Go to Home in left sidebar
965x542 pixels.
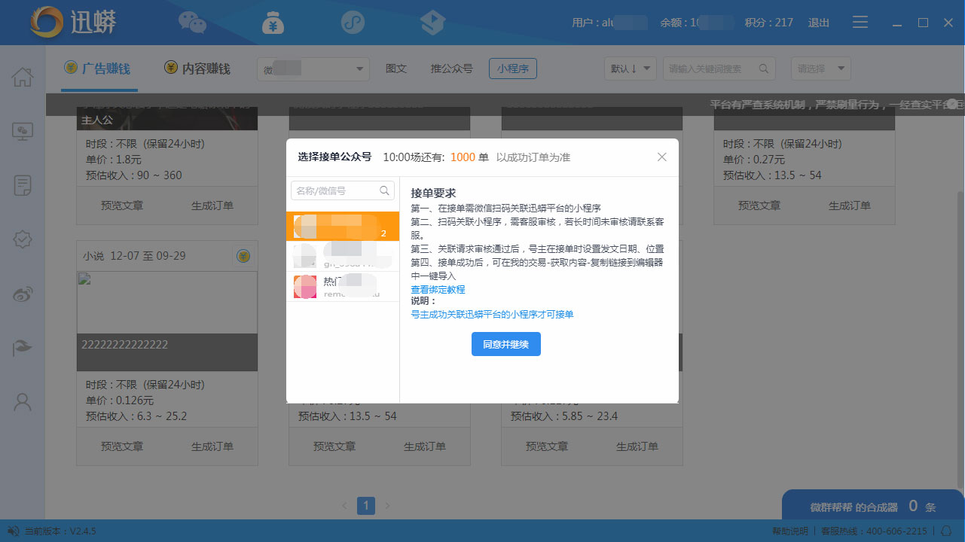point(23,77)
